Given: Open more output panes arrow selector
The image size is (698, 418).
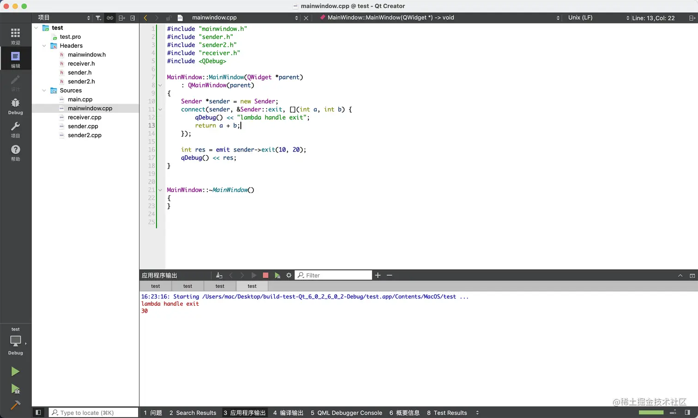Looking at the screenshot, I should [477, 412].
